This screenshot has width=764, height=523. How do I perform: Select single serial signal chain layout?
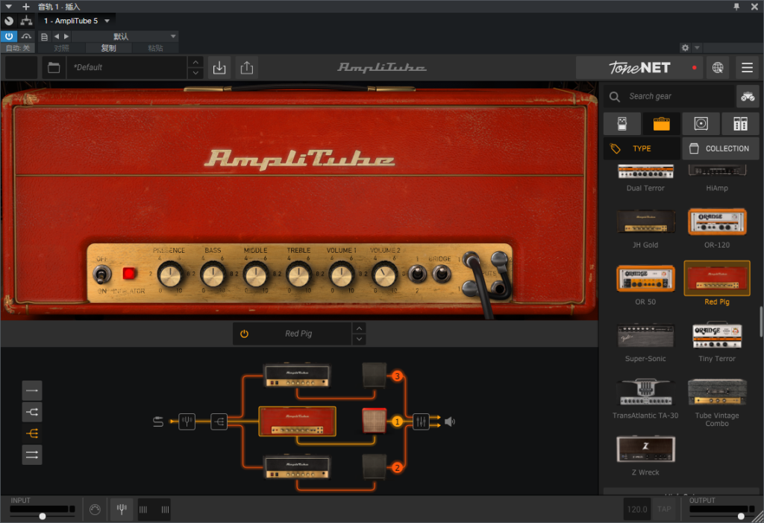click(x=32, y=390)
